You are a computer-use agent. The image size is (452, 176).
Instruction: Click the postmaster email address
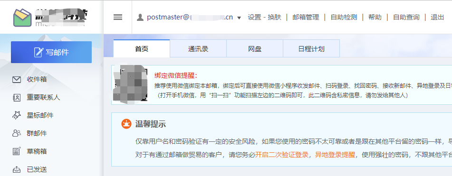[190, 17]
